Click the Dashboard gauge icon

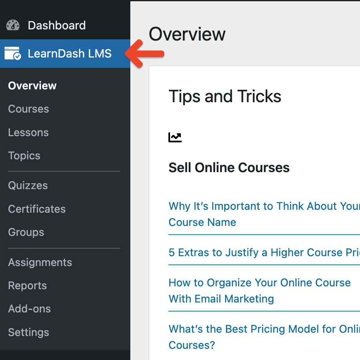[13, 25]
